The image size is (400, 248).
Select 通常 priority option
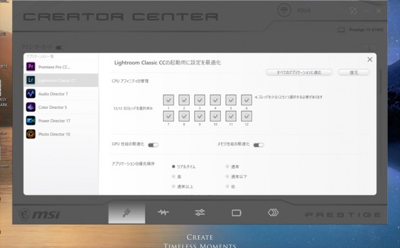pos(232,167)
